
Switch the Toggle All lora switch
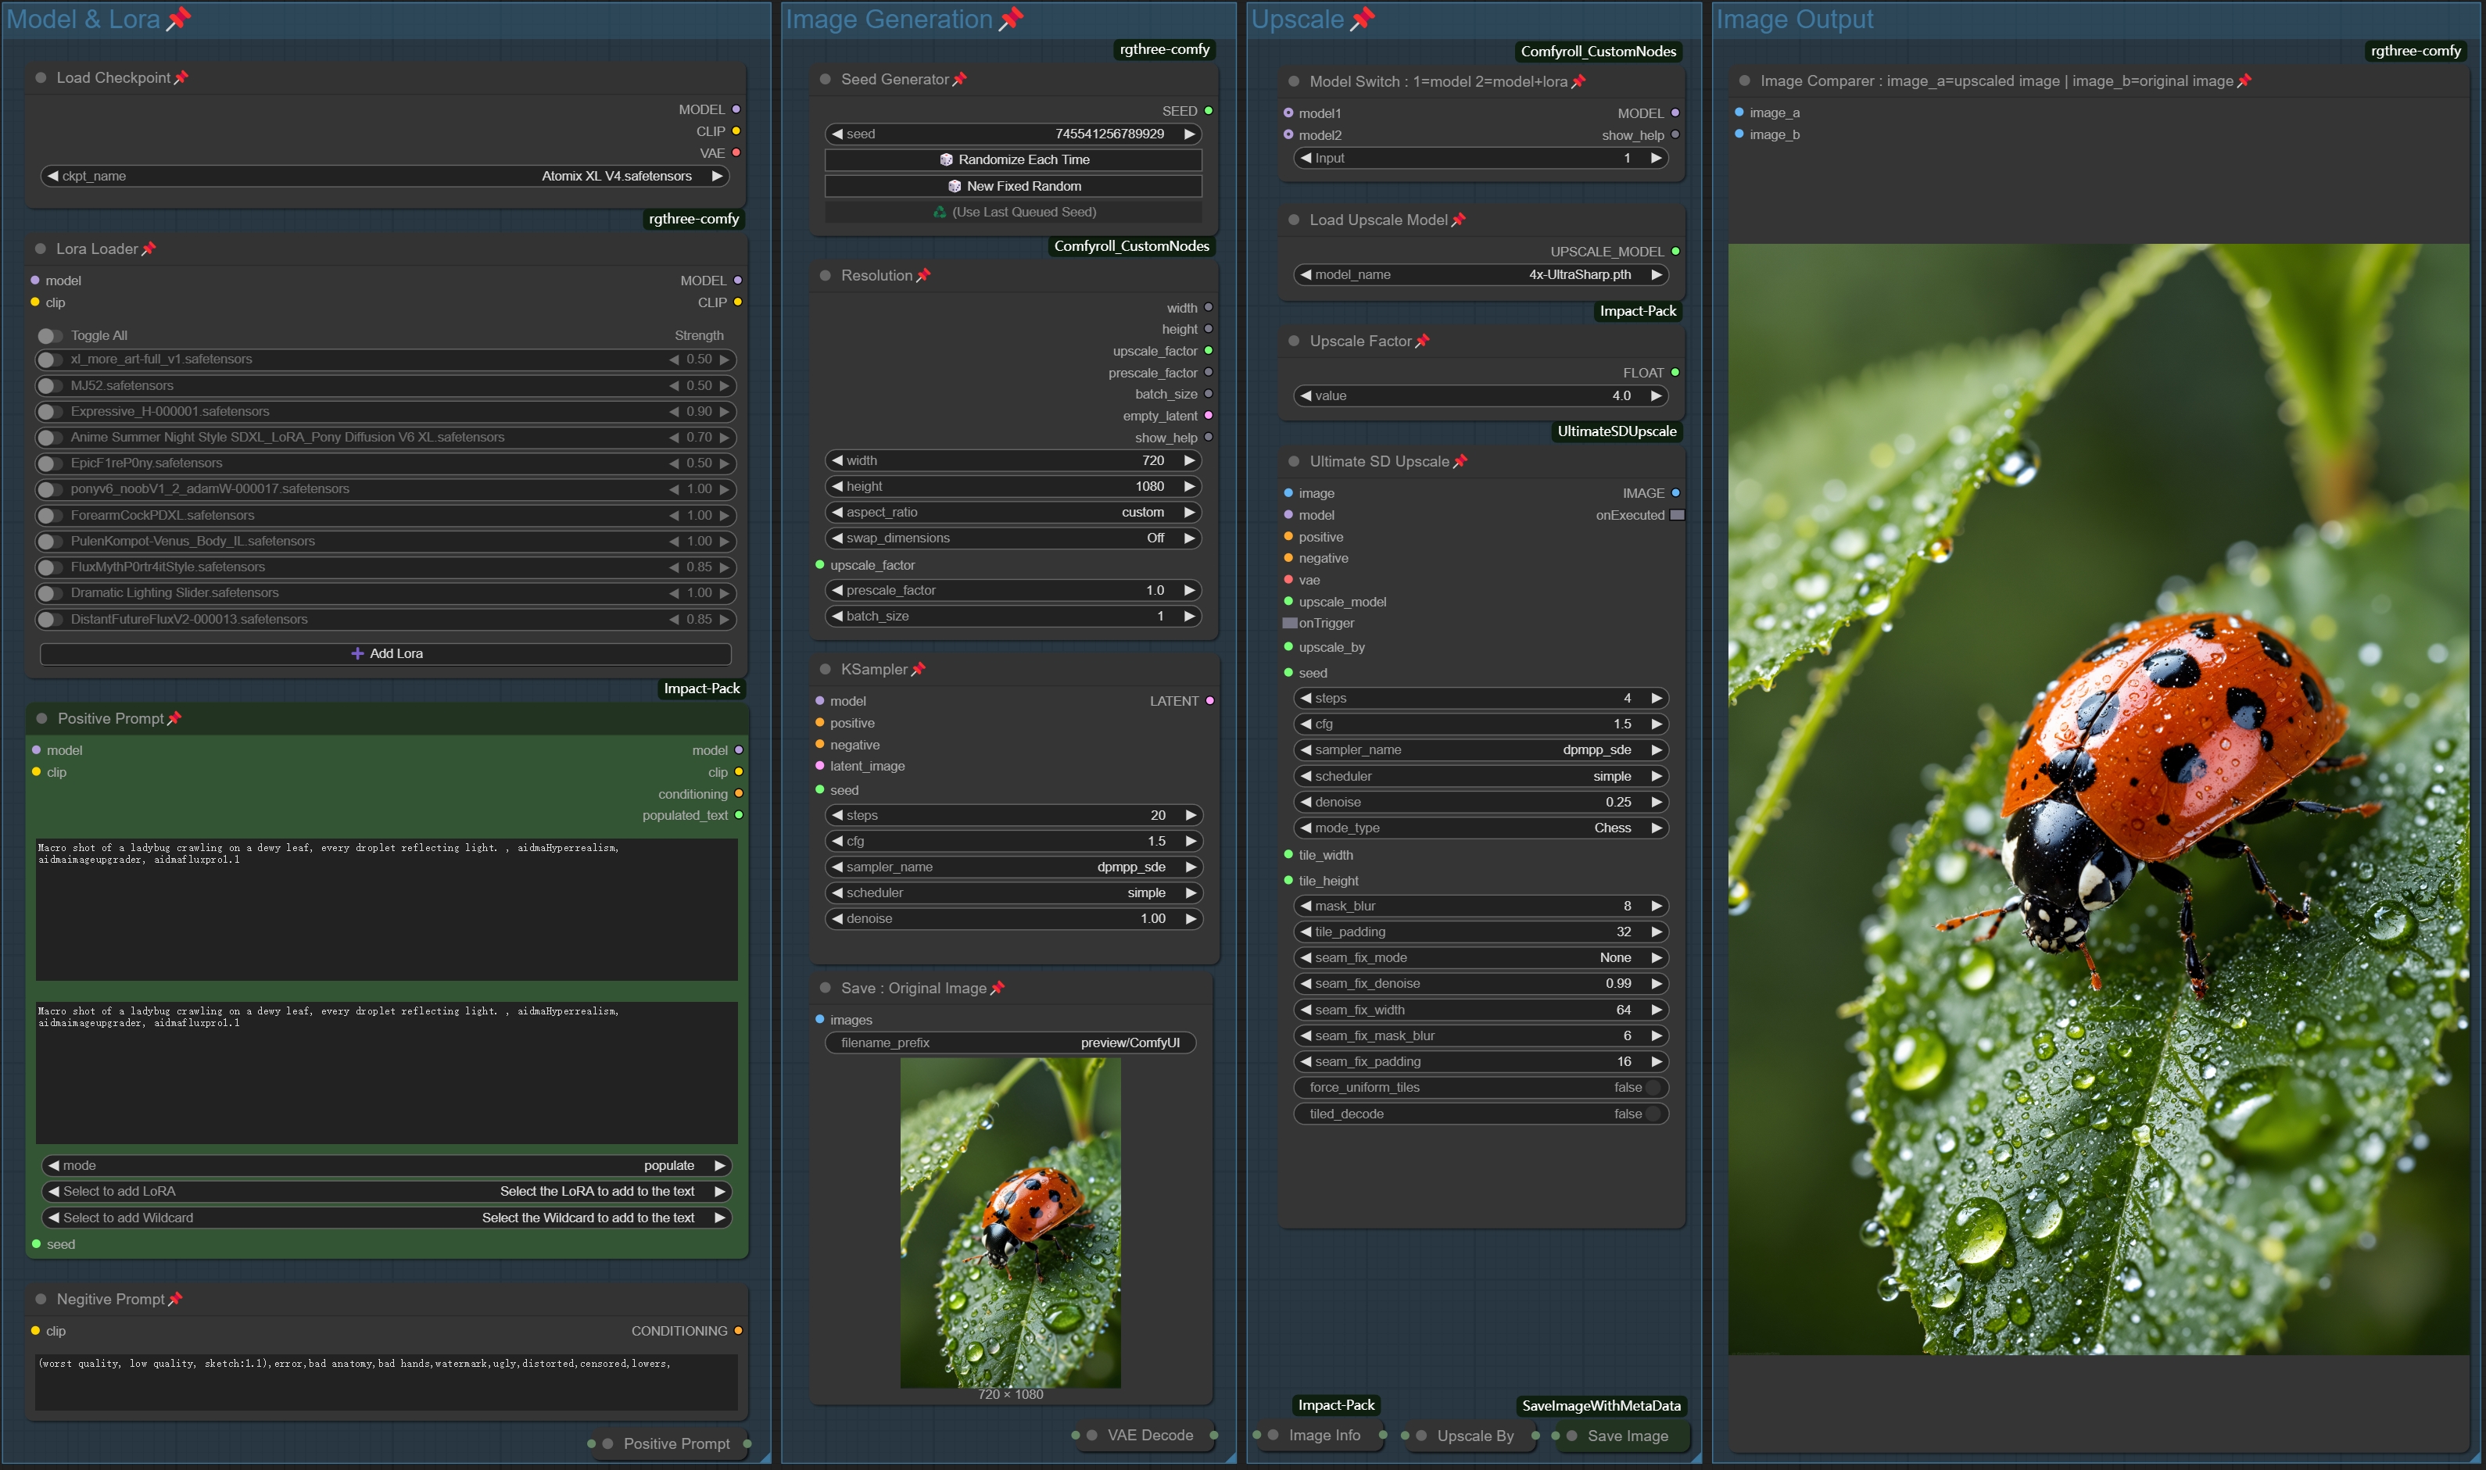(49, 336)
